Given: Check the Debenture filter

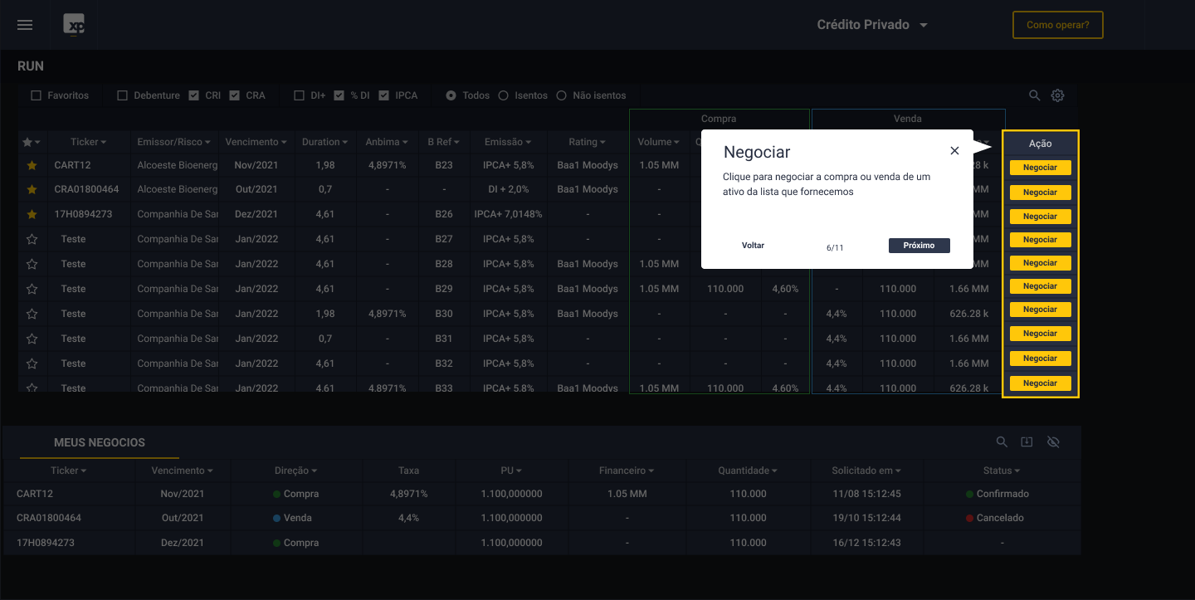Looking at the screenshot, I should tap(123, 95).
